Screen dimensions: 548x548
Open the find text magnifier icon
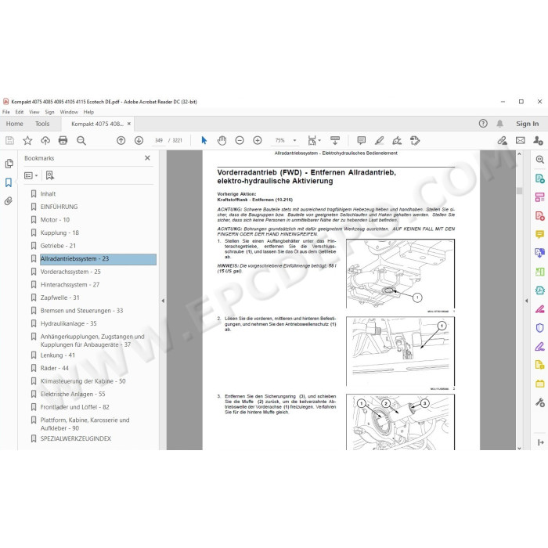[x=81, y=140]
